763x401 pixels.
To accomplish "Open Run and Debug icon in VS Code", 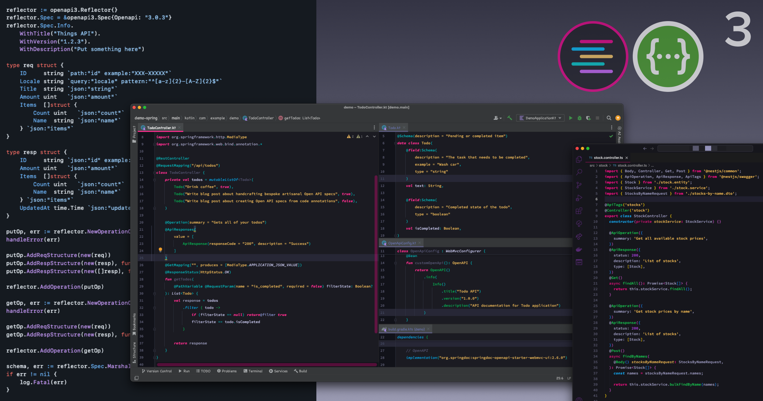I will tap(579, 198).
